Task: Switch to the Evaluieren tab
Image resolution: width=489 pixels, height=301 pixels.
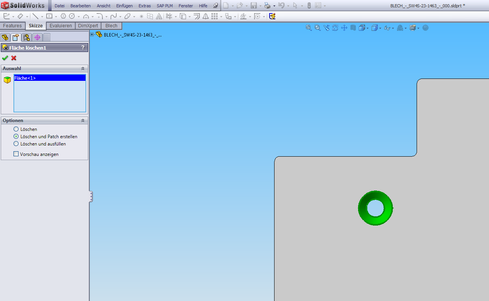Action: pyautogui.click(x=61, y=26)
